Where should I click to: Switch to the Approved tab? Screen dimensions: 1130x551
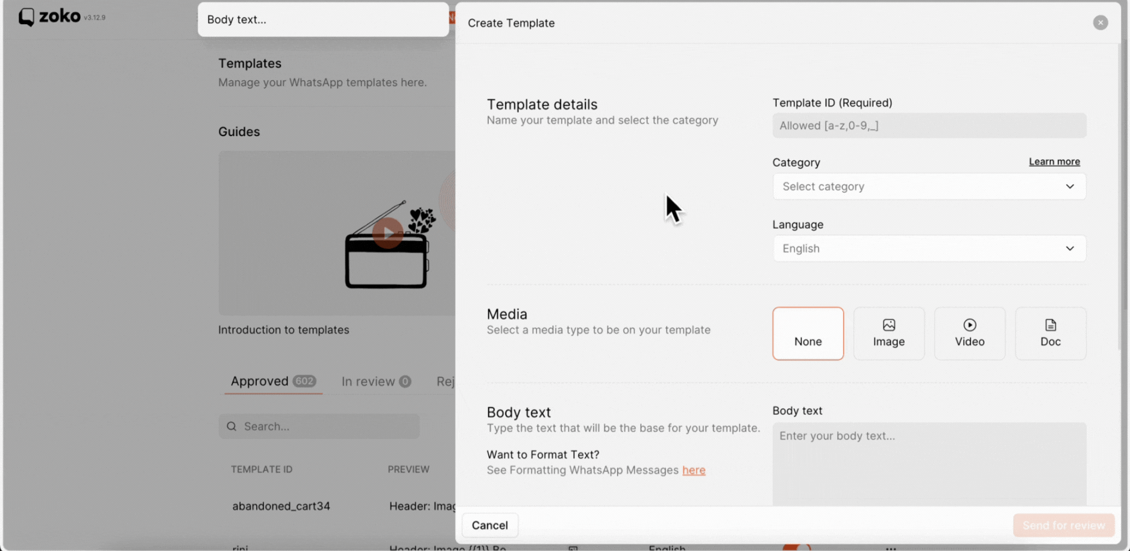click(x=273, y=381)
